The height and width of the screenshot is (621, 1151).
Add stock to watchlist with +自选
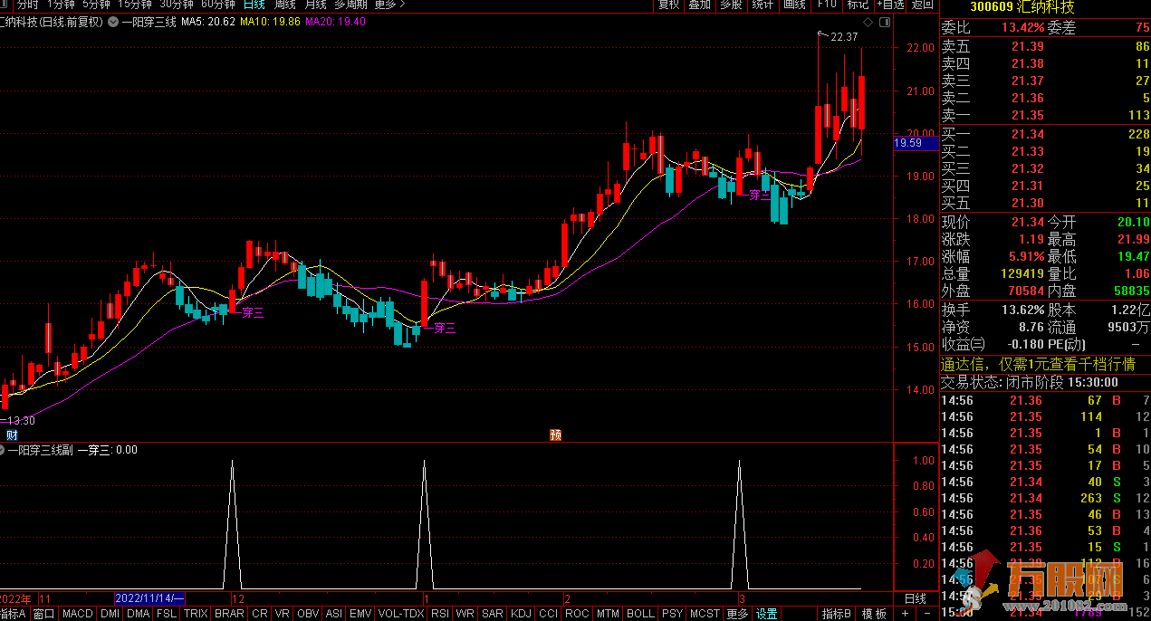[890, 5]
